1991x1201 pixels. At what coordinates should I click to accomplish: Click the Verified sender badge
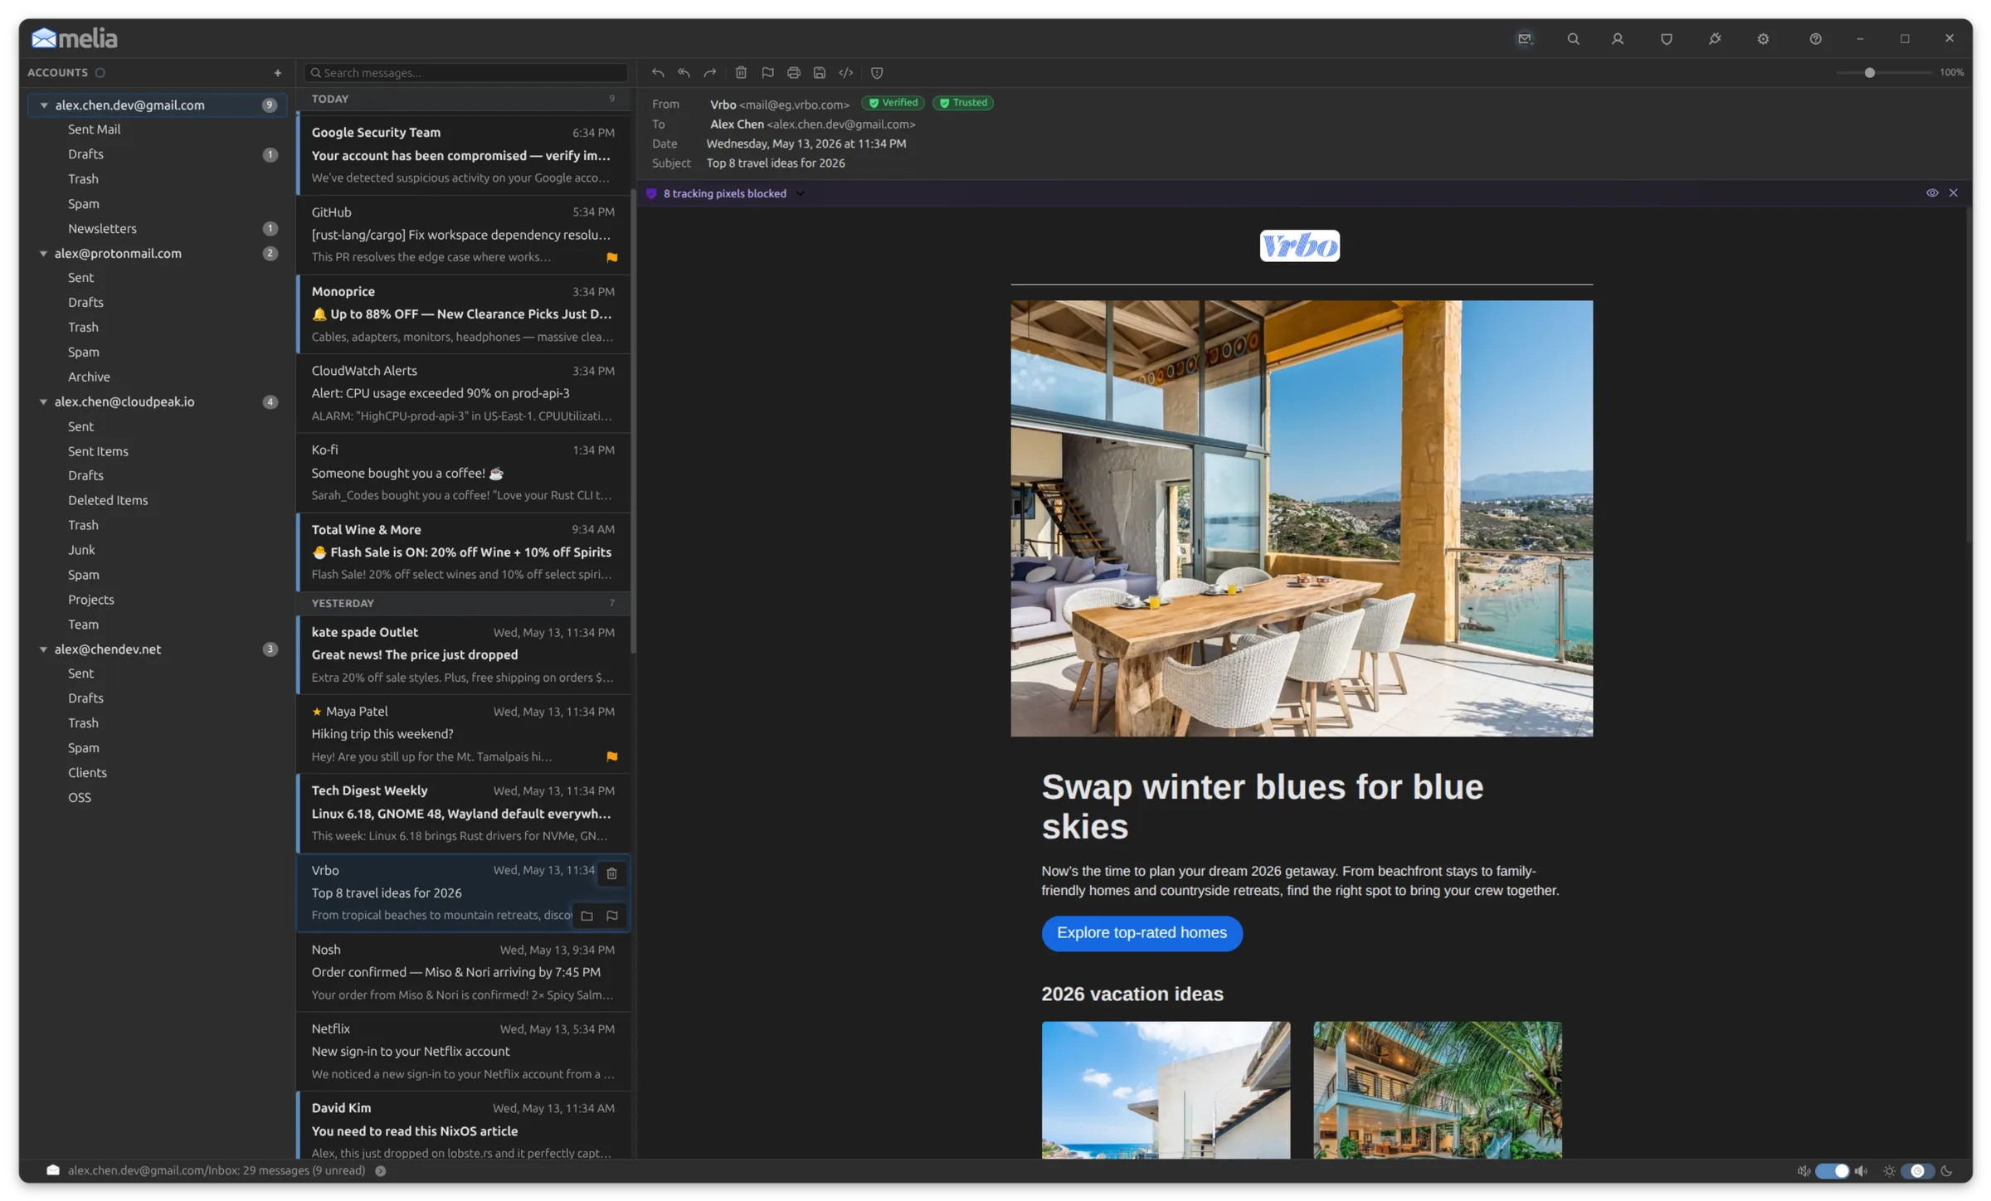tap(893, 103)
